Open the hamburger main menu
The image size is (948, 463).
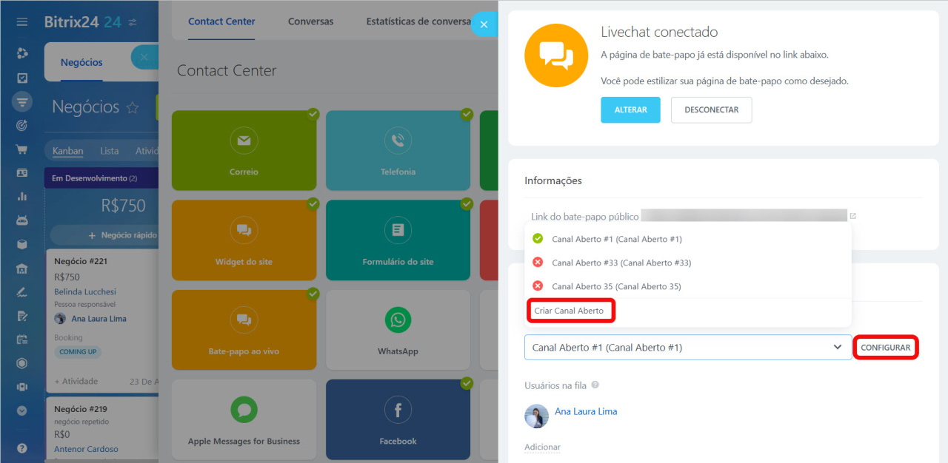(22, 22)
